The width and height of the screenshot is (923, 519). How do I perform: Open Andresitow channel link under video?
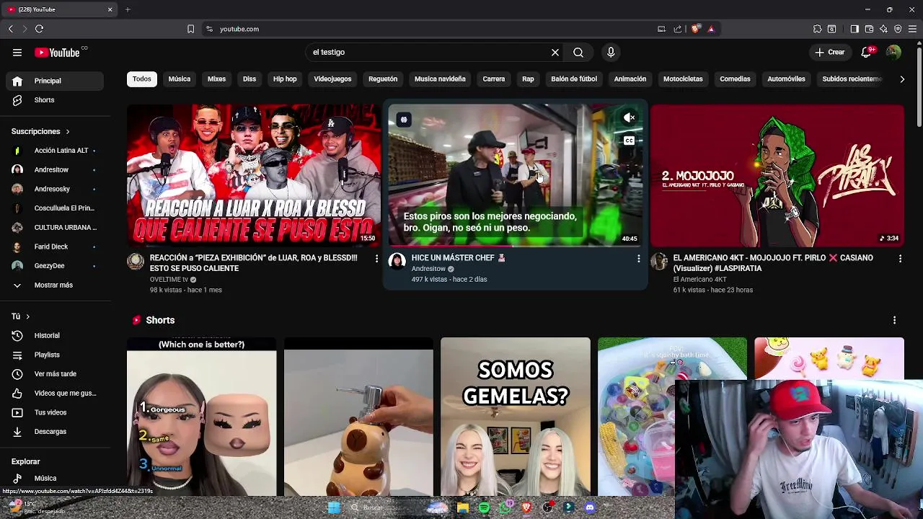click(x=428, y=269)
